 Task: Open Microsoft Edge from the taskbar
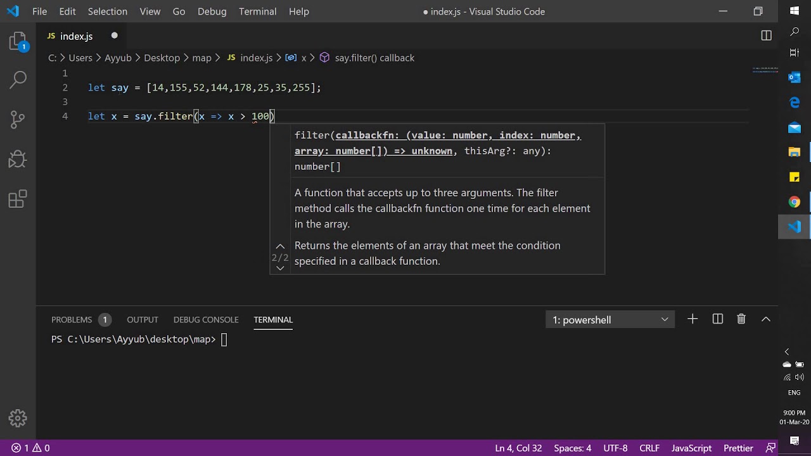coord(795,102)
